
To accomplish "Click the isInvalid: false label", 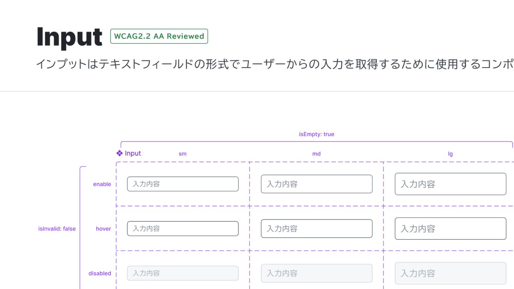I will pyautogui.click(x=57, y=228).
